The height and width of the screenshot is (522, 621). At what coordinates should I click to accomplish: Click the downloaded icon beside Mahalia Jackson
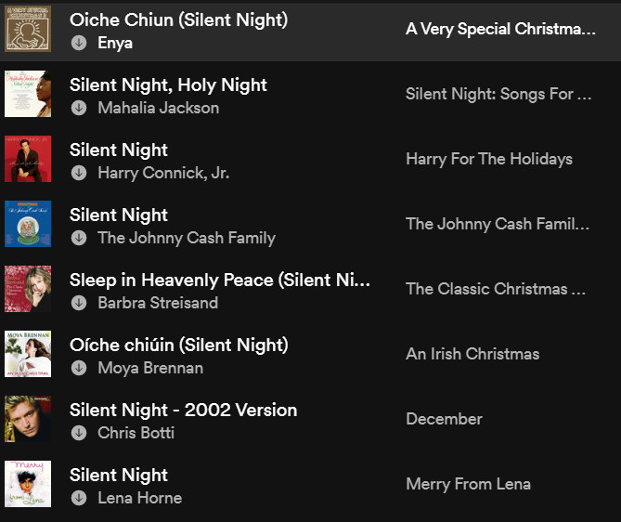(79, 108)
